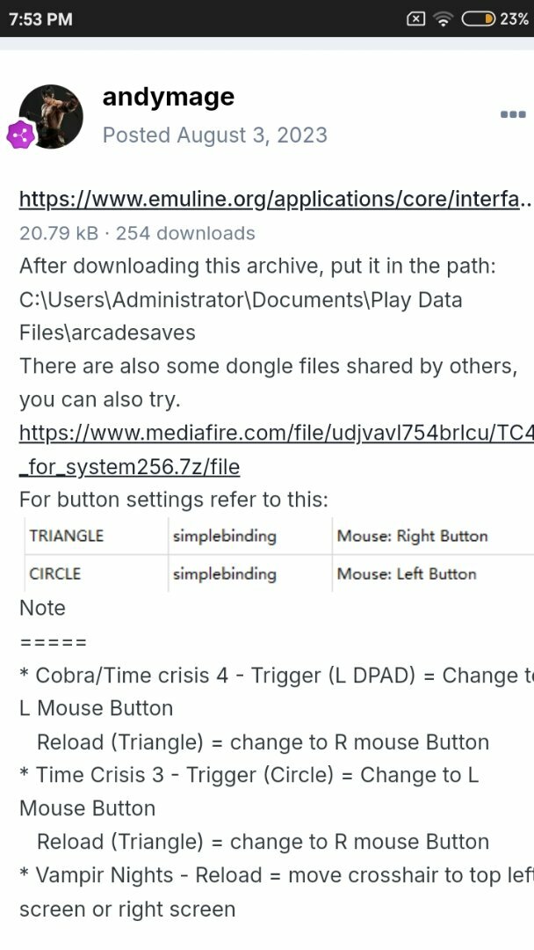Click the Mouse: Right Button cell
This screenshot has width=534, height=950.
pos(432,536)
